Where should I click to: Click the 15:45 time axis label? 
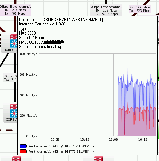coord(84,140)
